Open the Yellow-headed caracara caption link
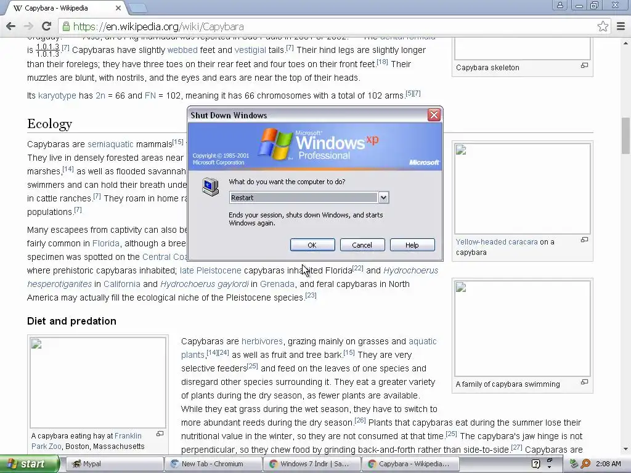The height and width of the screenshot is (473, 631). tap(497, 241)
